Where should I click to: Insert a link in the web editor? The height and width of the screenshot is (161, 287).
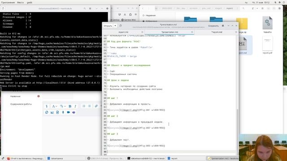click(96, 106)
